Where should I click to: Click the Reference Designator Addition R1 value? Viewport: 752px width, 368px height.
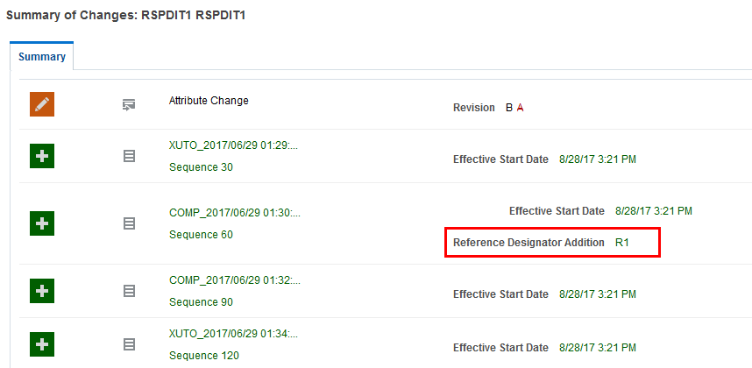[624, 242]
